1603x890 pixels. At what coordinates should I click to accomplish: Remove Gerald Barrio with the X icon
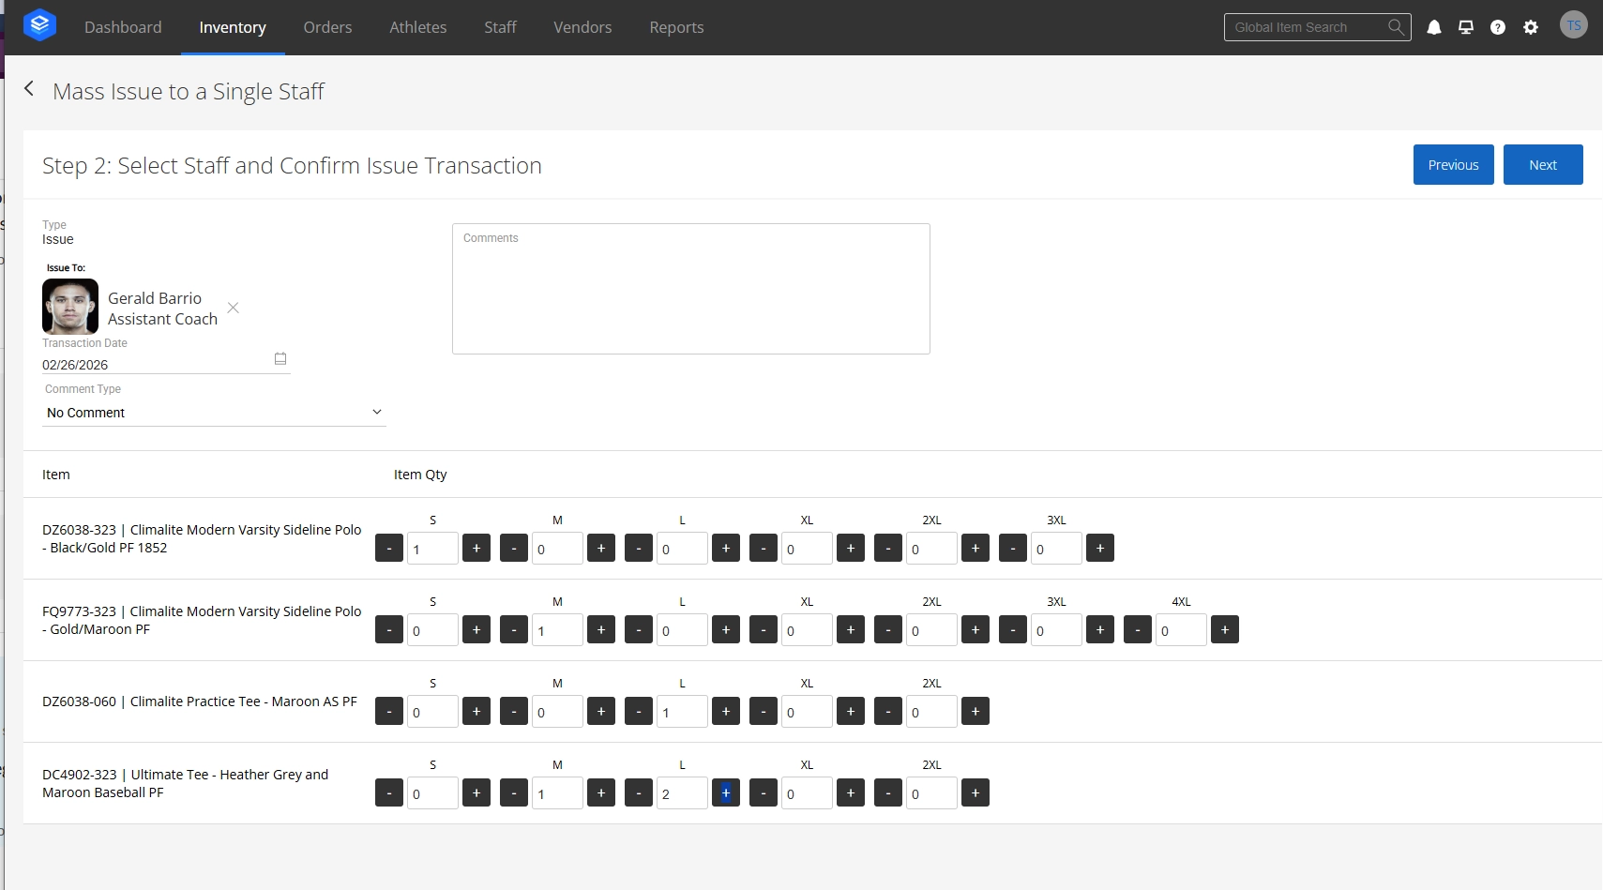coord(234,308)
